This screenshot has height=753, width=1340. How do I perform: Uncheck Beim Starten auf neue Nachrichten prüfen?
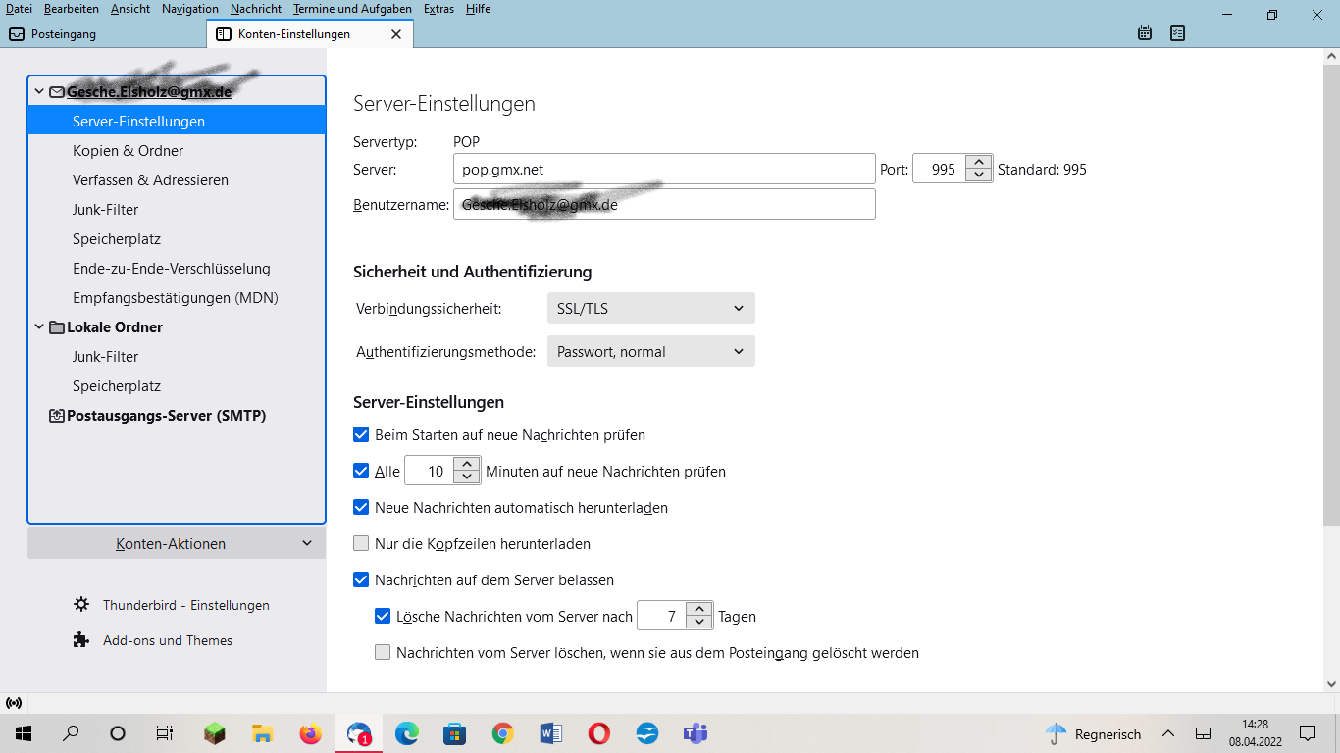tap(361, 434)
